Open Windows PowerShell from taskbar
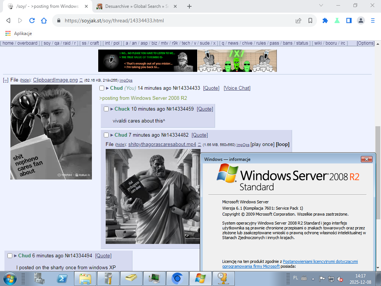Image resolution: width=381 pixels, height=286 pixels. click(x=62, y=278)
